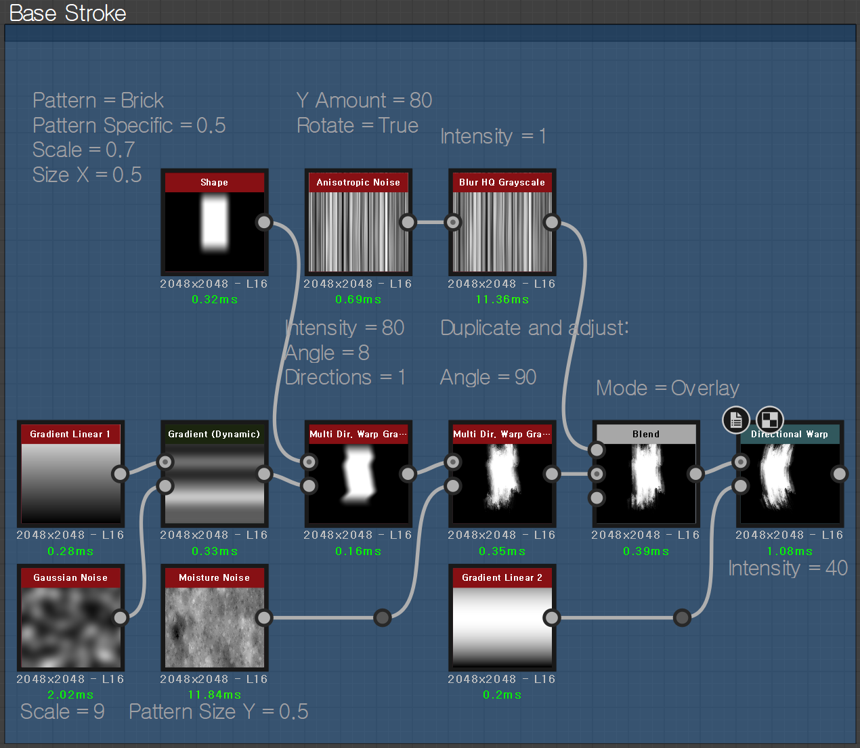This screenshot has width=860, height=748.
Task: Click the link dot on Gradient Linear 2 wire
Action: pyautogui.click(x=682, y=617)
